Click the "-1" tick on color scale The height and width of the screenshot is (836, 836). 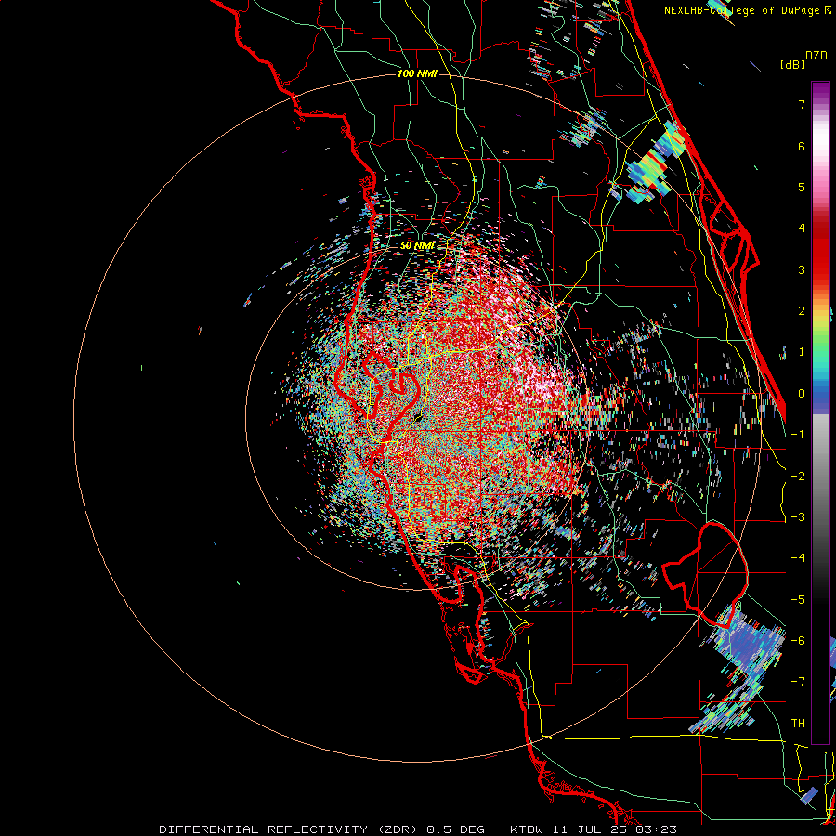[798, 435]
